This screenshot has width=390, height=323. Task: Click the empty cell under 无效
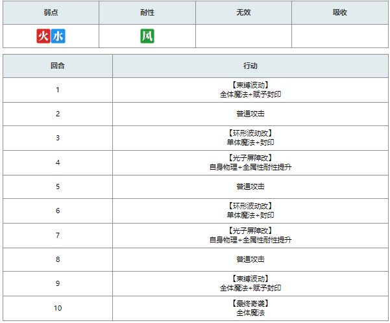coord(243,36)
